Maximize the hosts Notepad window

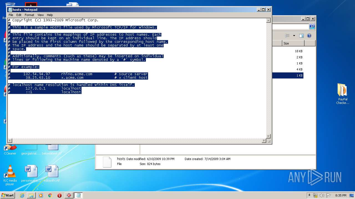(x=263, y=9)
